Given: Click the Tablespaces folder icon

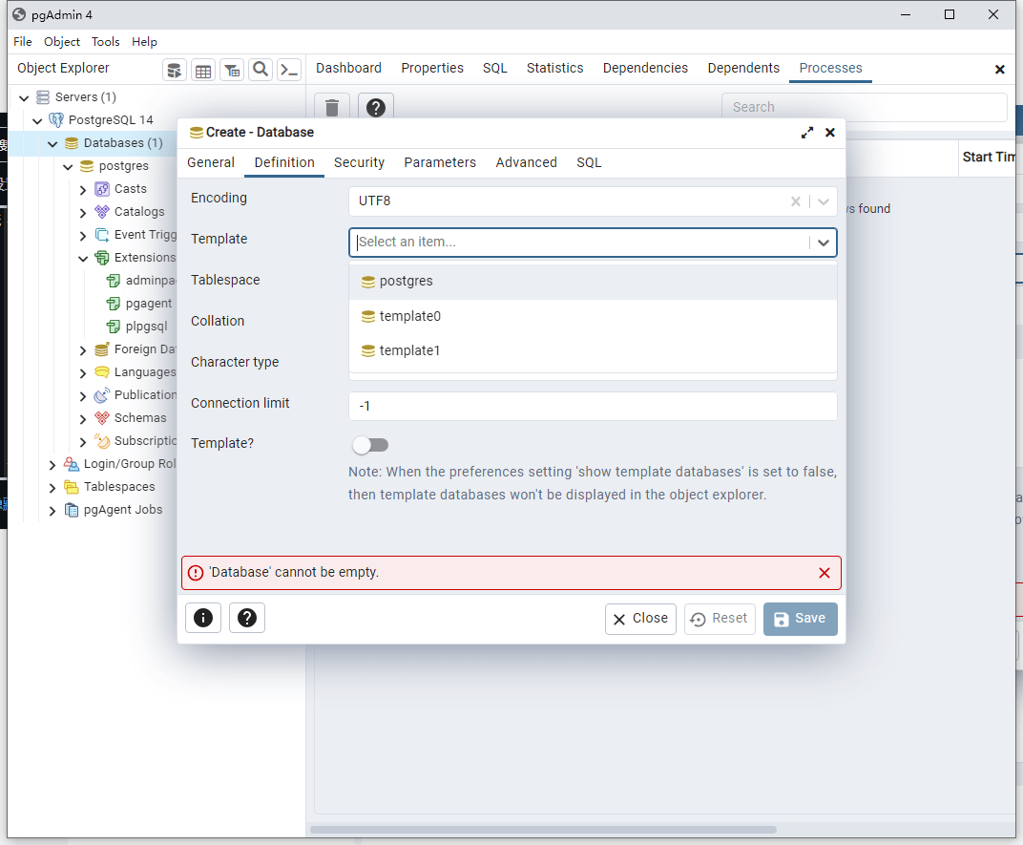Looking at the screenshot, I should (72, 487).
